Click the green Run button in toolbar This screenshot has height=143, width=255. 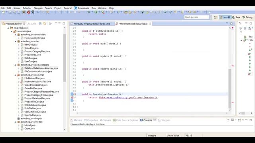click(96, 12)
